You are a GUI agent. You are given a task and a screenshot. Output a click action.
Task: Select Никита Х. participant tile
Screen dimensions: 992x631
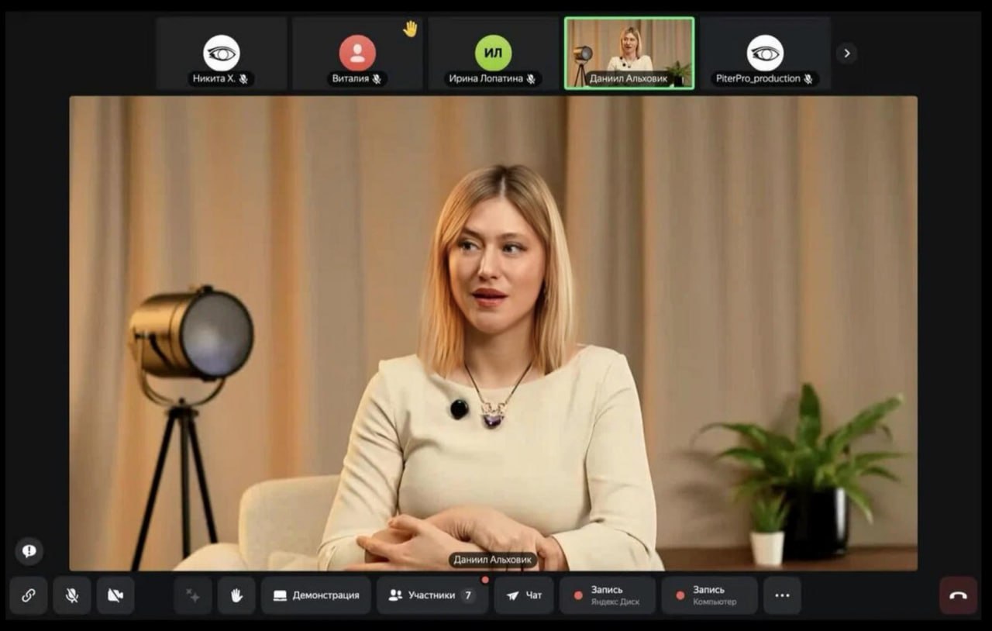(222, 53)
